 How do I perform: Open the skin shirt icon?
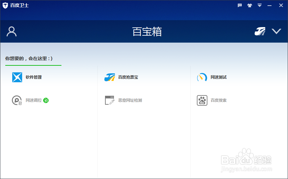pos(249,5)
